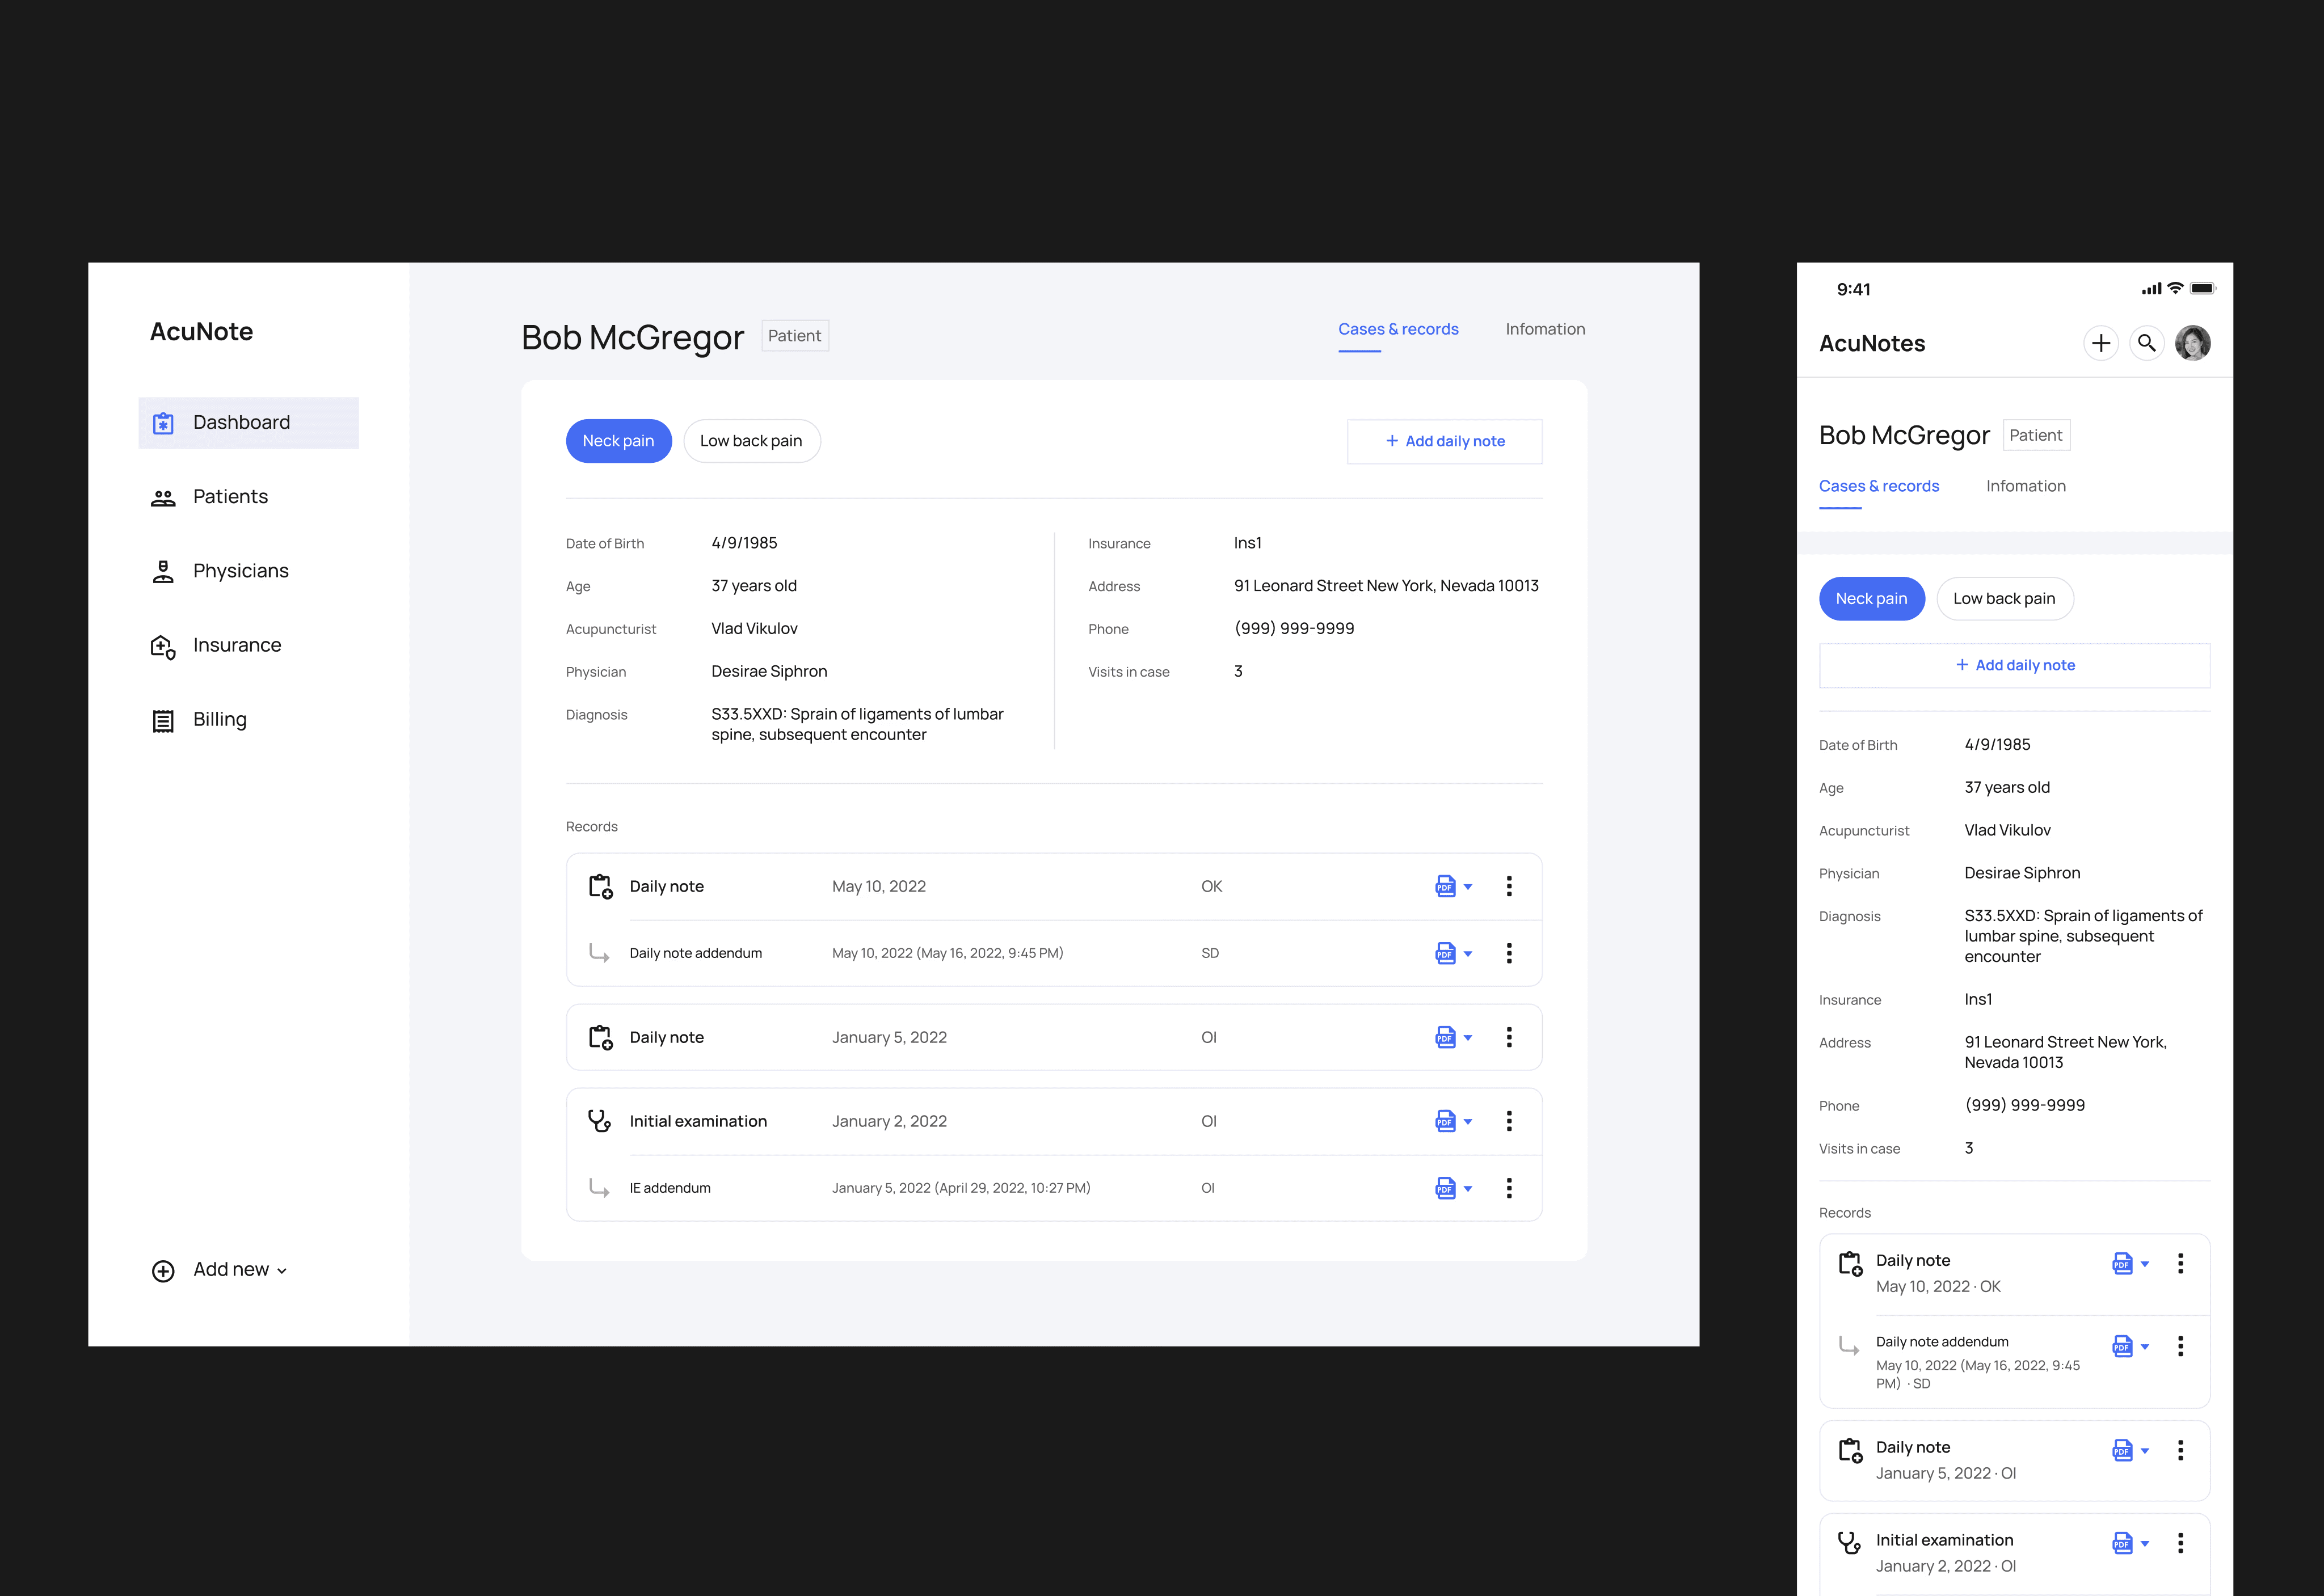Open more options for May 10 daily note
2324x1596 pixels.
point(1509,886)
